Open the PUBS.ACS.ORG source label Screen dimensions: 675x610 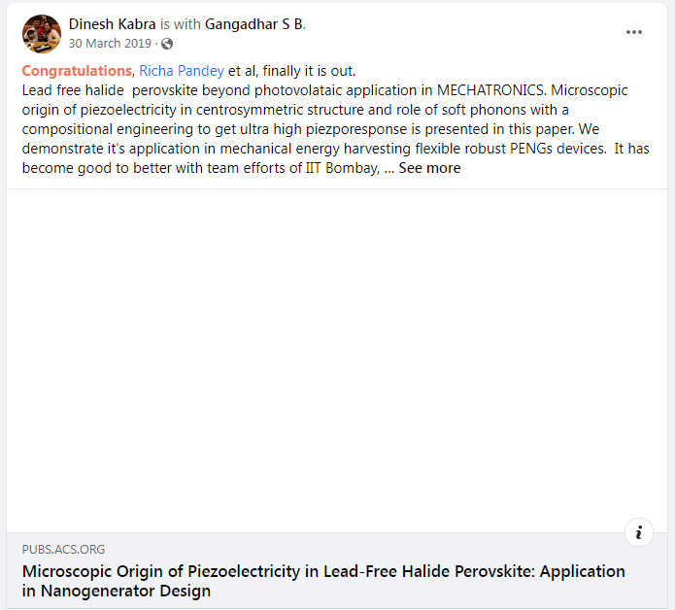pos(63,550)
